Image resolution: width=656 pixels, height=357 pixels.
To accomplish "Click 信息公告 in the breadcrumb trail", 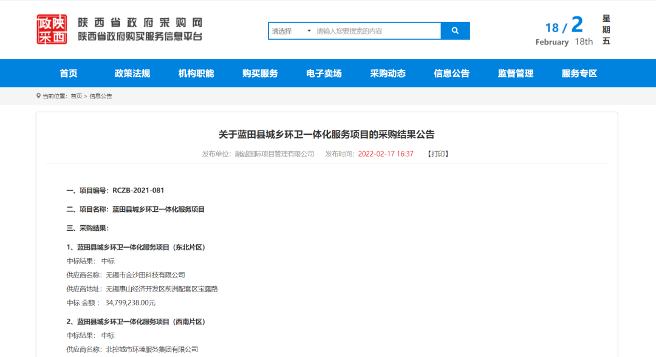I will click(101, 96).
